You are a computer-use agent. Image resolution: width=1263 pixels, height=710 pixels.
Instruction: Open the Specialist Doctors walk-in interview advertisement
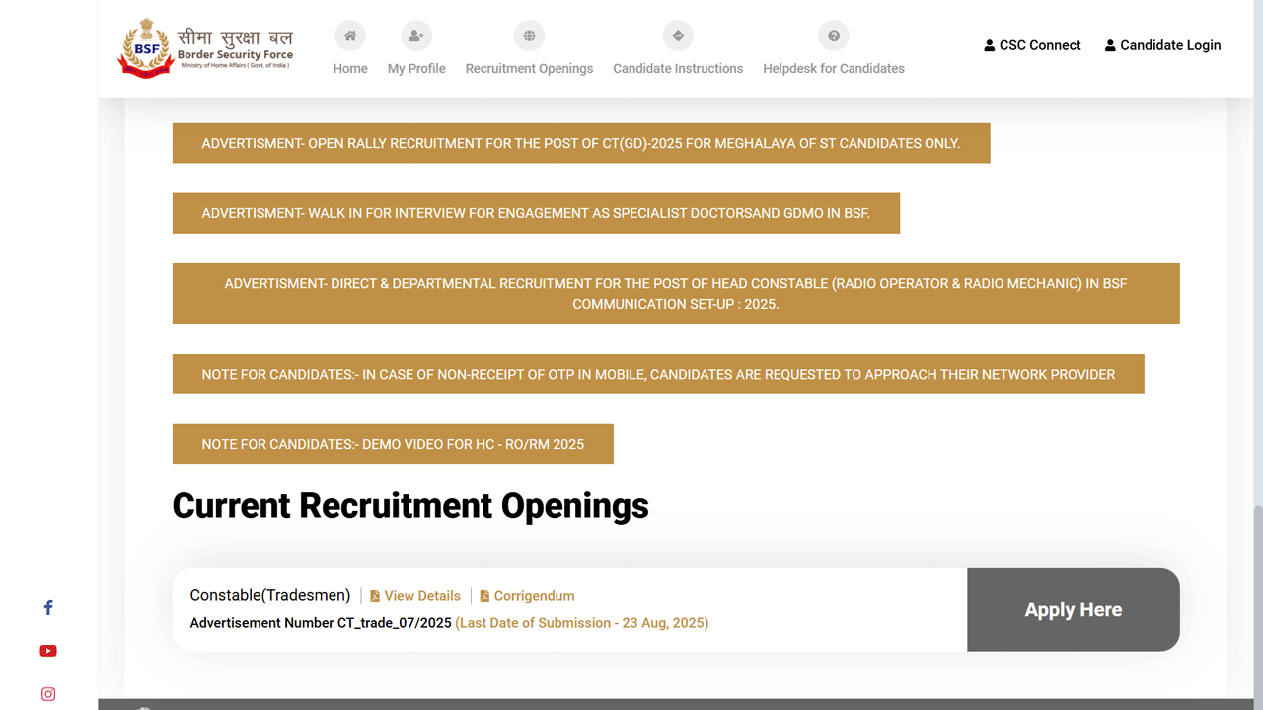point(536,213)
